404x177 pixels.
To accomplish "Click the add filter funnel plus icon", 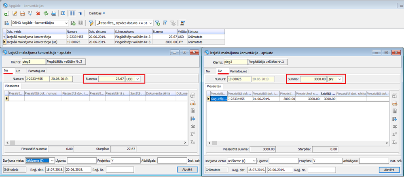I will point(158,23).
